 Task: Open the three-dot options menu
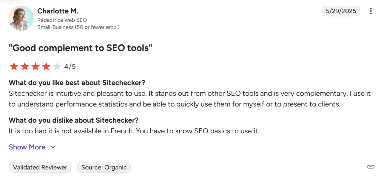[x=371, y=11]
